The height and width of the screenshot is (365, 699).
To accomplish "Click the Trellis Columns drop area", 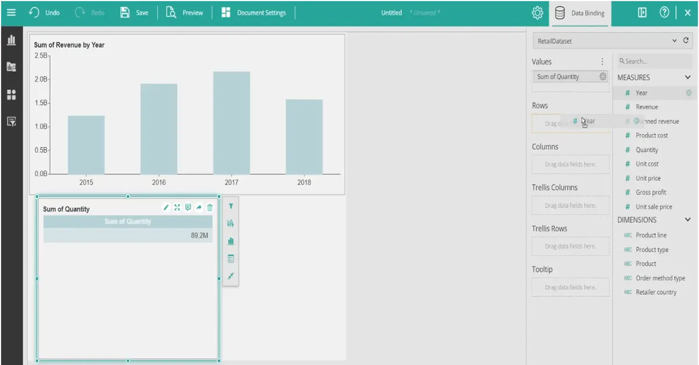I will coord(570,205).
